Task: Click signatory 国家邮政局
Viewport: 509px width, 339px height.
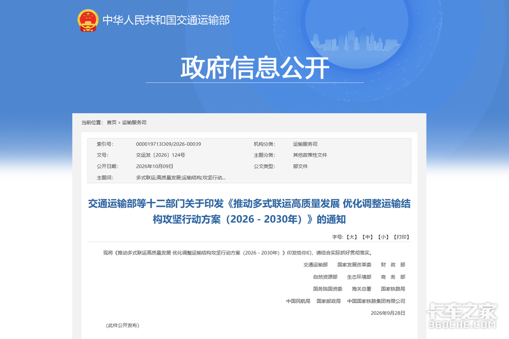Action: click(329, 301)
